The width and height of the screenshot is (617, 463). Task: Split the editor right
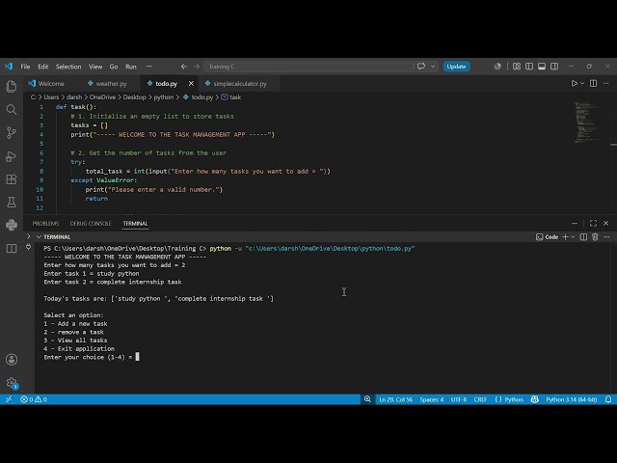[593, 84]
